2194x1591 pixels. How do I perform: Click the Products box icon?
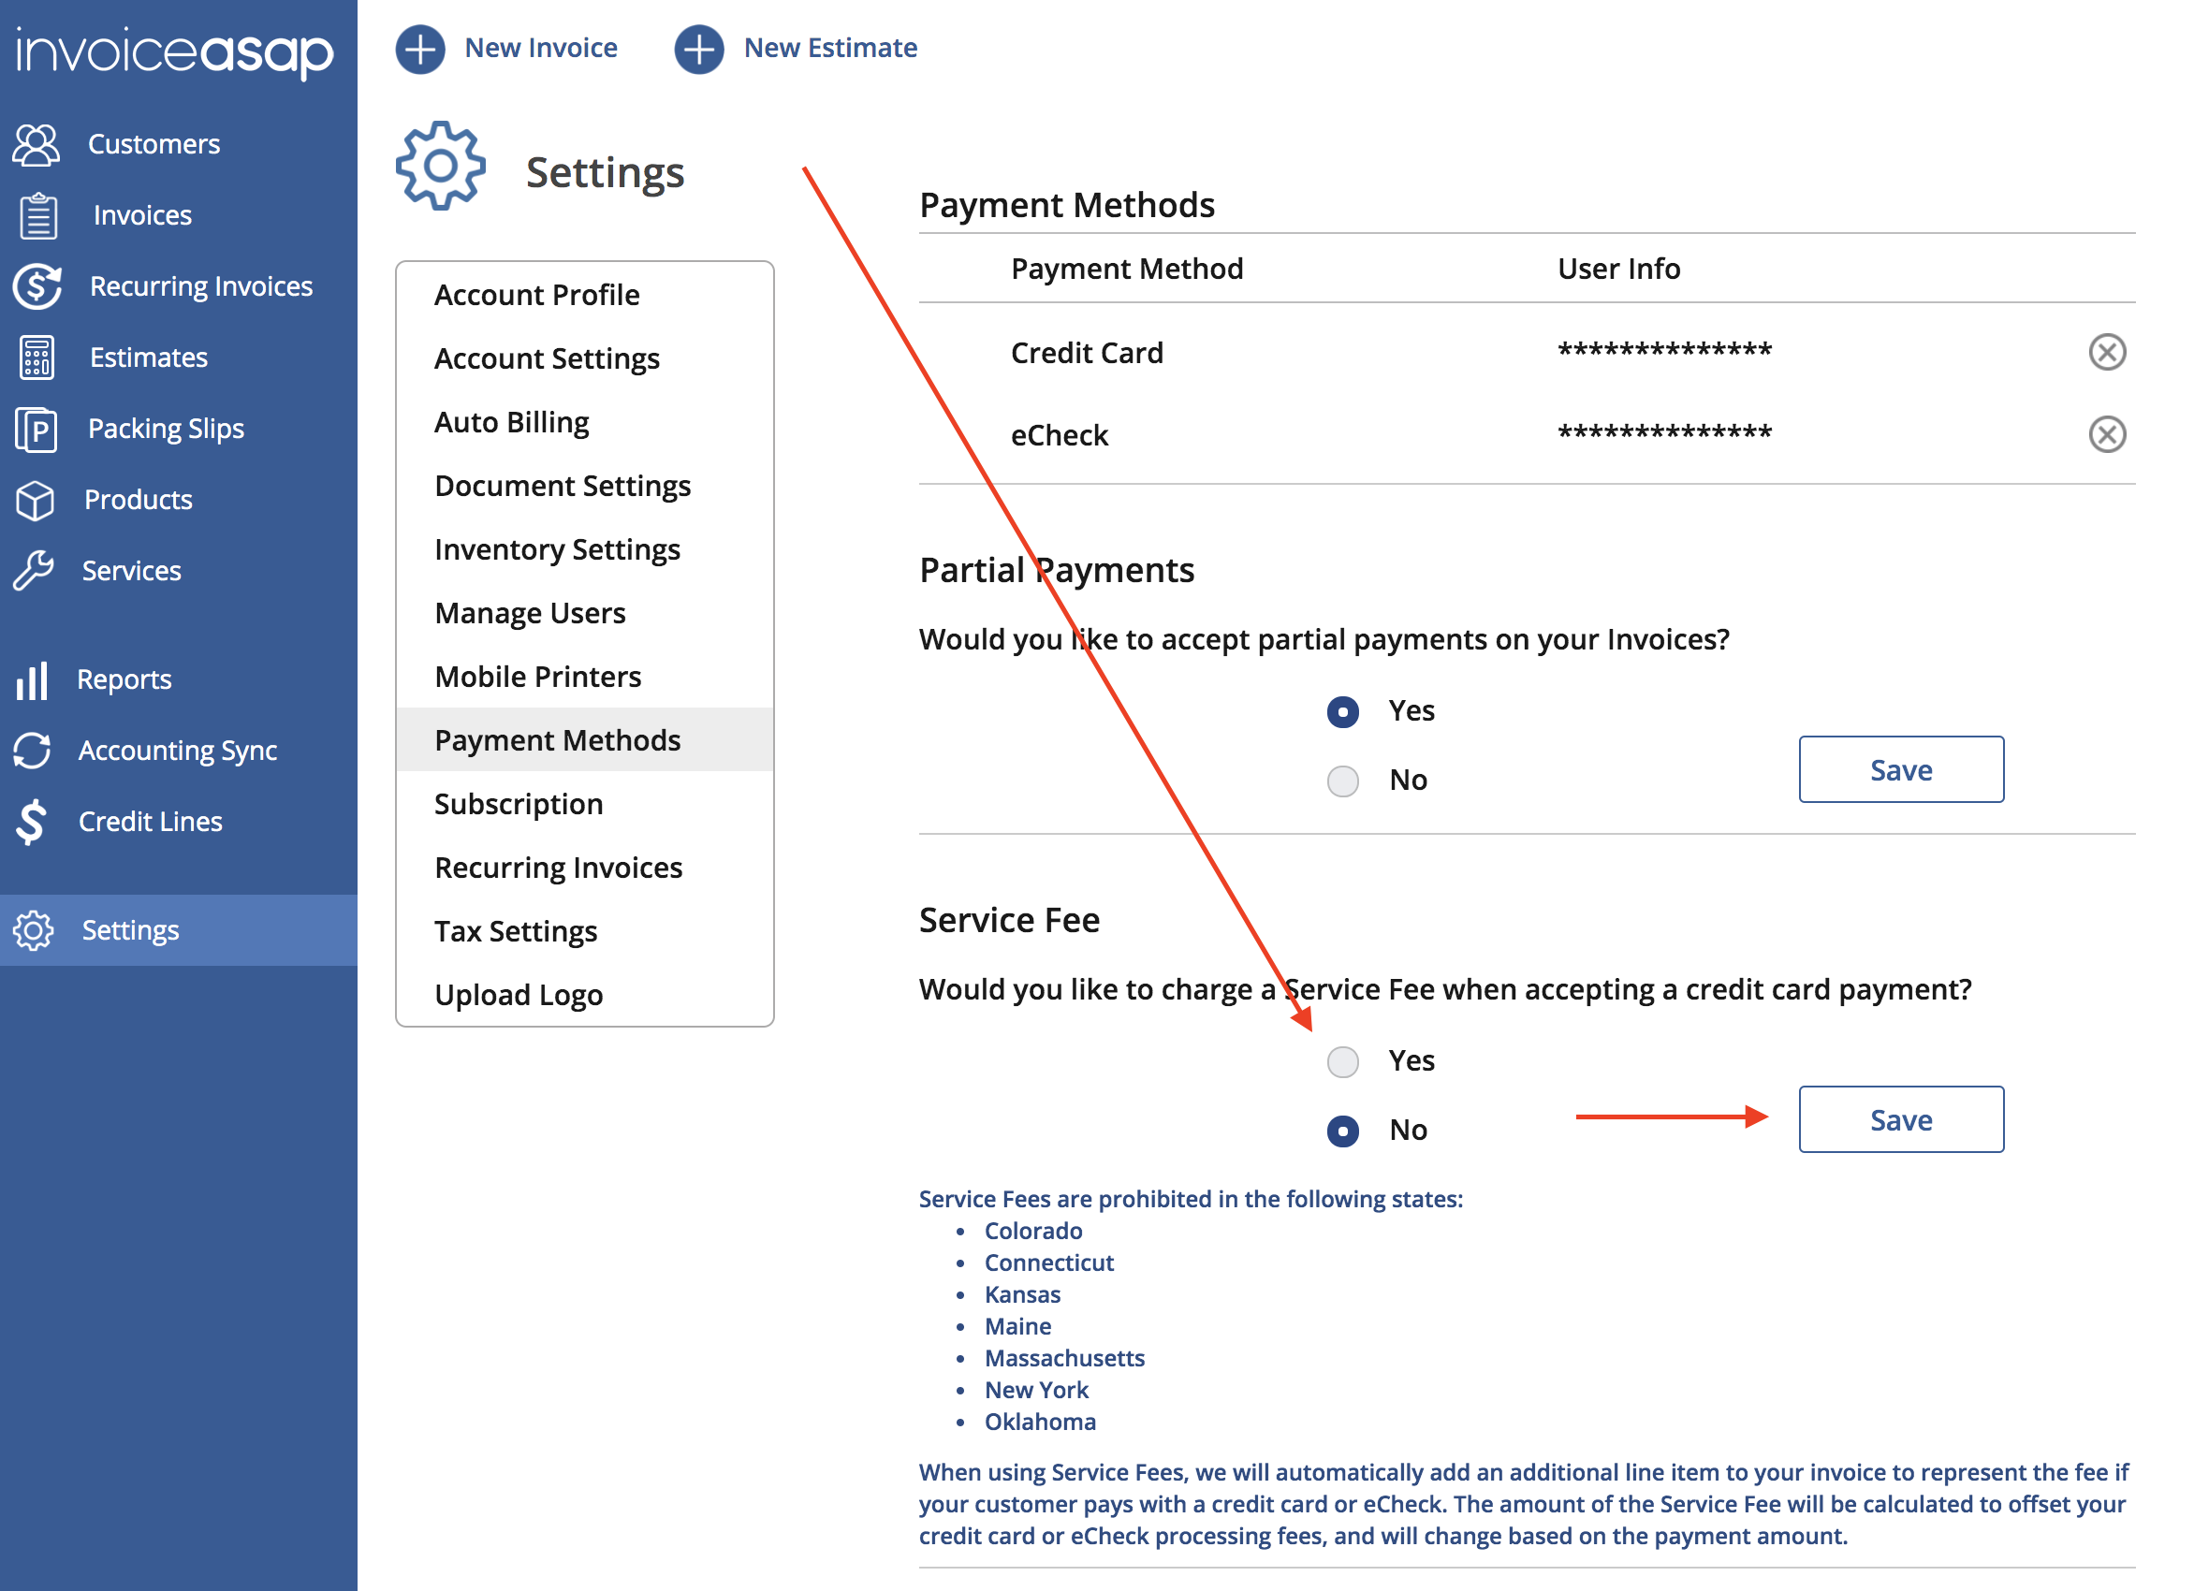tap(35, 500)
